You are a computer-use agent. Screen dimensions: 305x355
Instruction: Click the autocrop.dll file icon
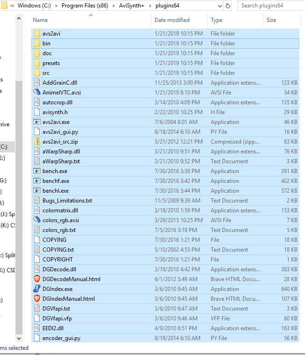(37, 102)
